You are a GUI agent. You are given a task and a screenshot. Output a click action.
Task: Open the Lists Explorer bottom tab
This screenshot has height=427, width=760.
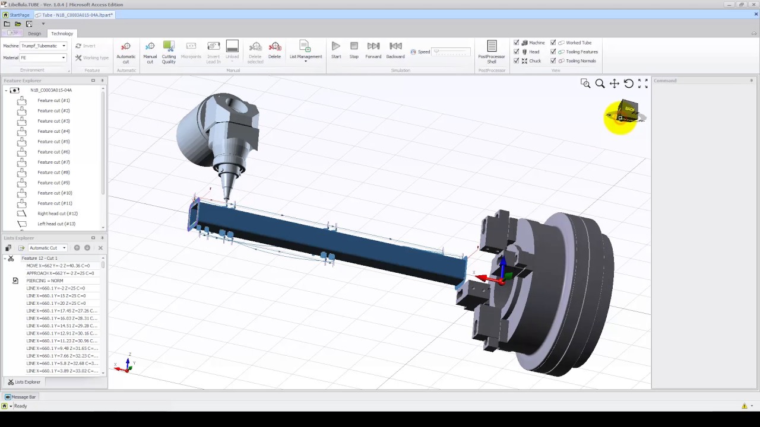pos(24,382)
